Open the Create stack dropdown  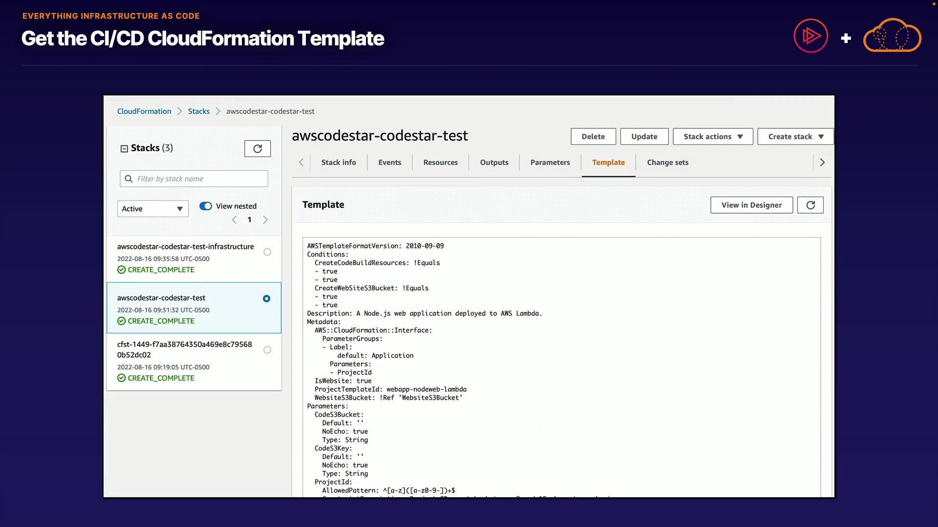click(795, 137)
